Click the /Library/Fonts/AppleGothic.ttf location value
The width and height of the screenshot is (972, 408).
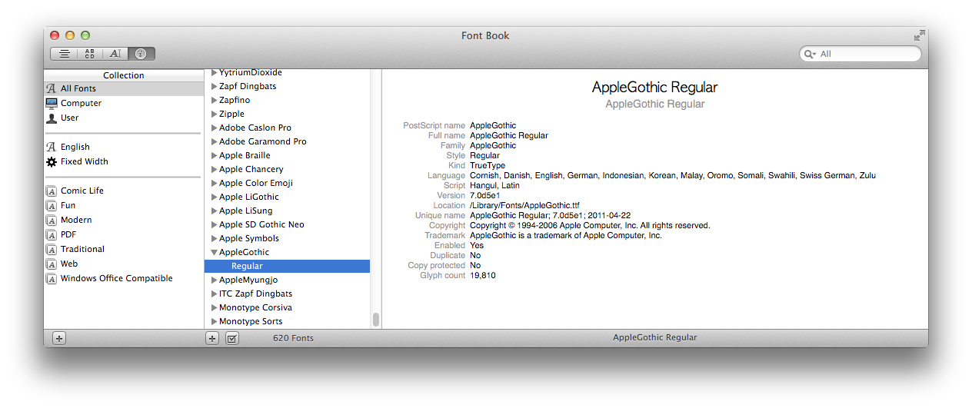pos(524,206)
